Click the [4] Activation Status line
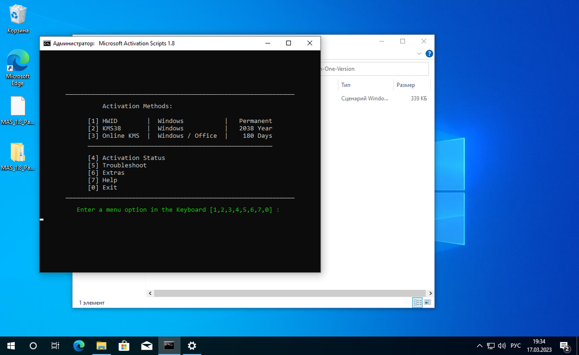The width and height of the screenshot is (579, 355). coord(126,158)
